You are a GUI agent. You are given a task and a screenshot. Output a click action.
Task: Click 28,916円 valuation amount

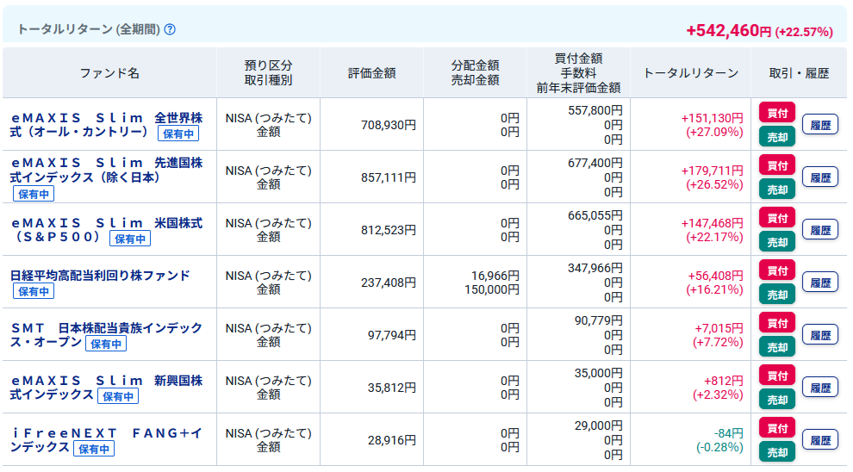pyautogui.click(x=392, y=440)
